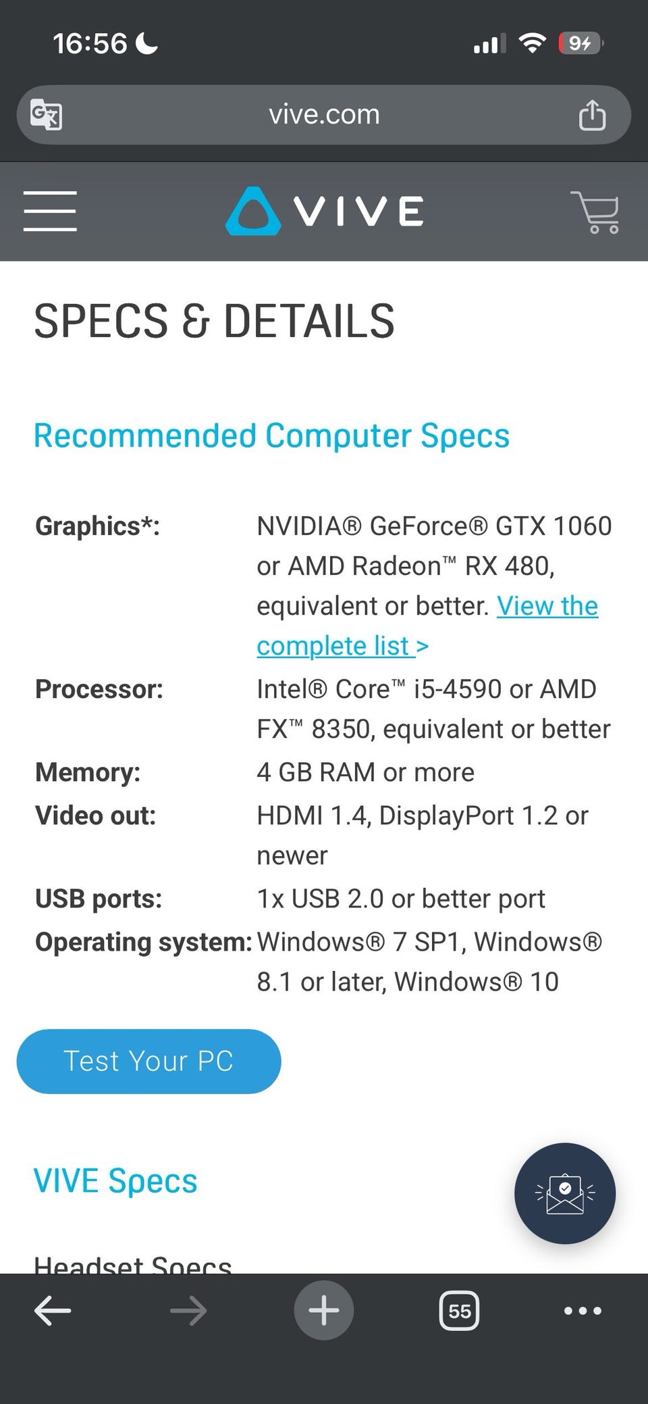Viewport: 648px width, 1404px height.
Task: Tap the Recommended Computer Specs heading
Action: (x=271, y=436)
